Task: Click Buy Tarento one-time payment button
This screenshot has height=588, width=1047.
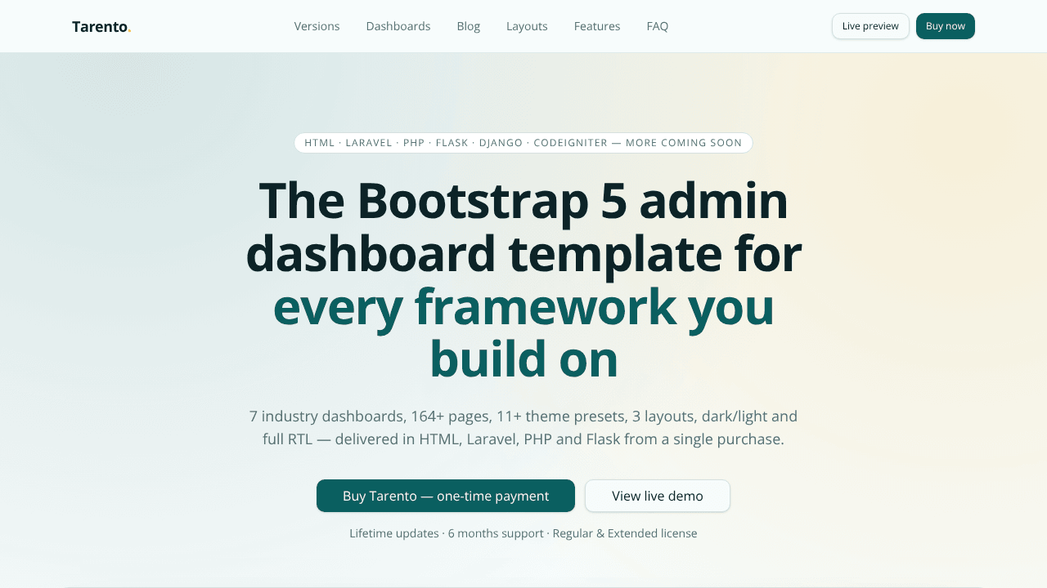Action: pyautogui.click(x=446, y=496)
